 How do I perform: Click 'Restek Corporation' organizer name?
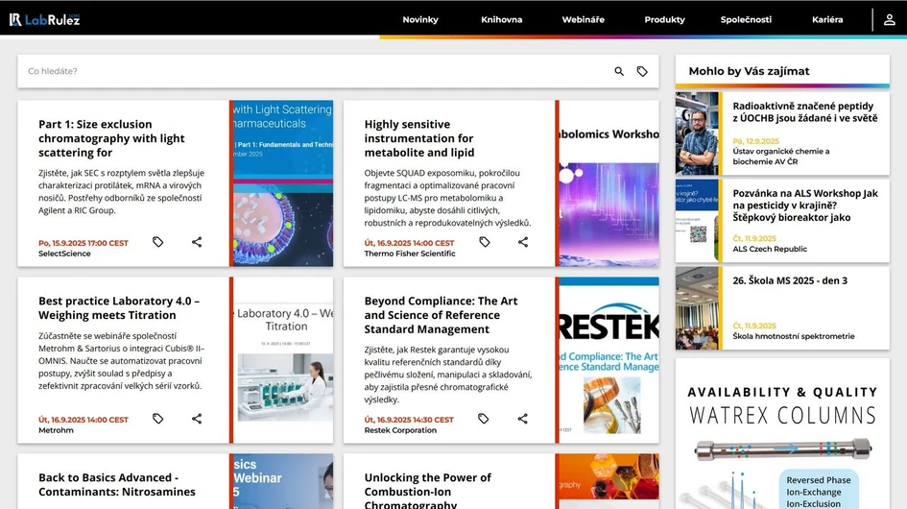coord(400,430)
